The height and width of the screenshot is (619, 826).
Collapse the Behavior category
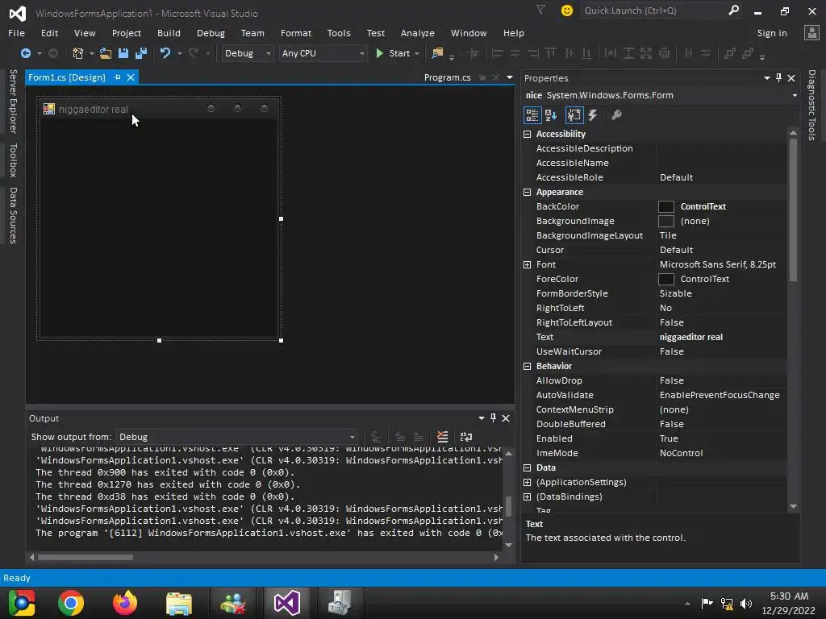click(527, 366)
